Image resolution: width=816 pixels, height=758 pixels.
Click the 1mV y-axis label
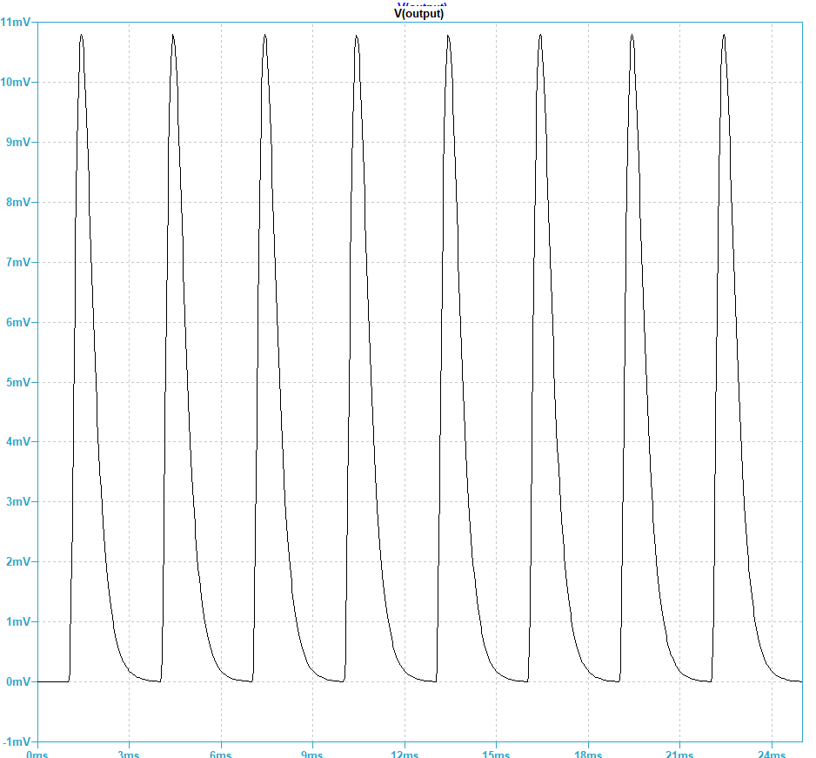pyautogui.click(x=18, y=621)
